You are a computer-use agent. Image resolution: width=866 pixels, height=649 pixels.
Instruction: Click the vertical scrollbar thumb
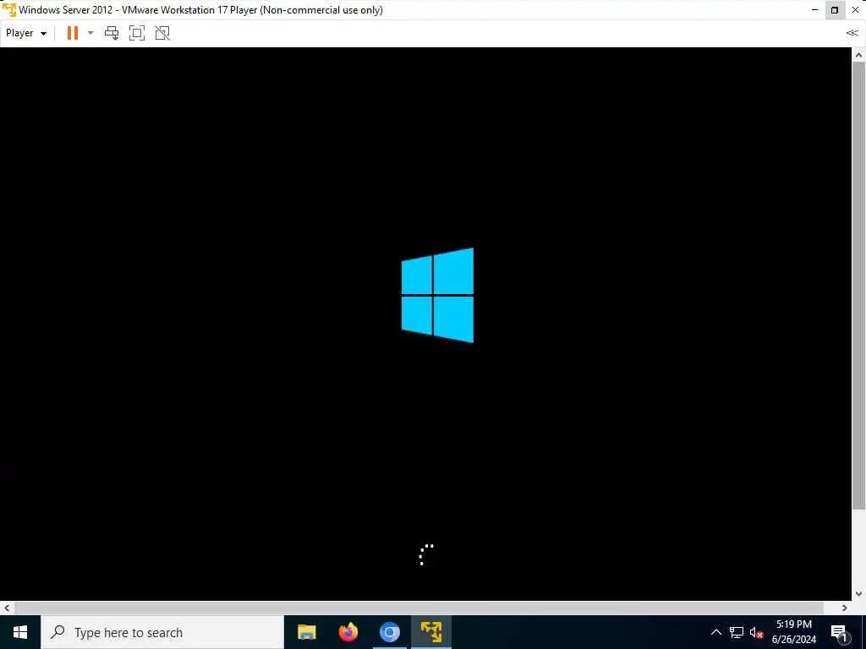pos(858,286)
